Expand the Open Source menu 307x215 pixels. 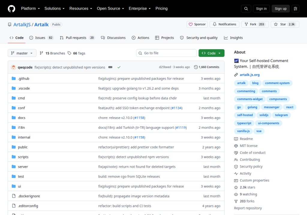(110, 9)
